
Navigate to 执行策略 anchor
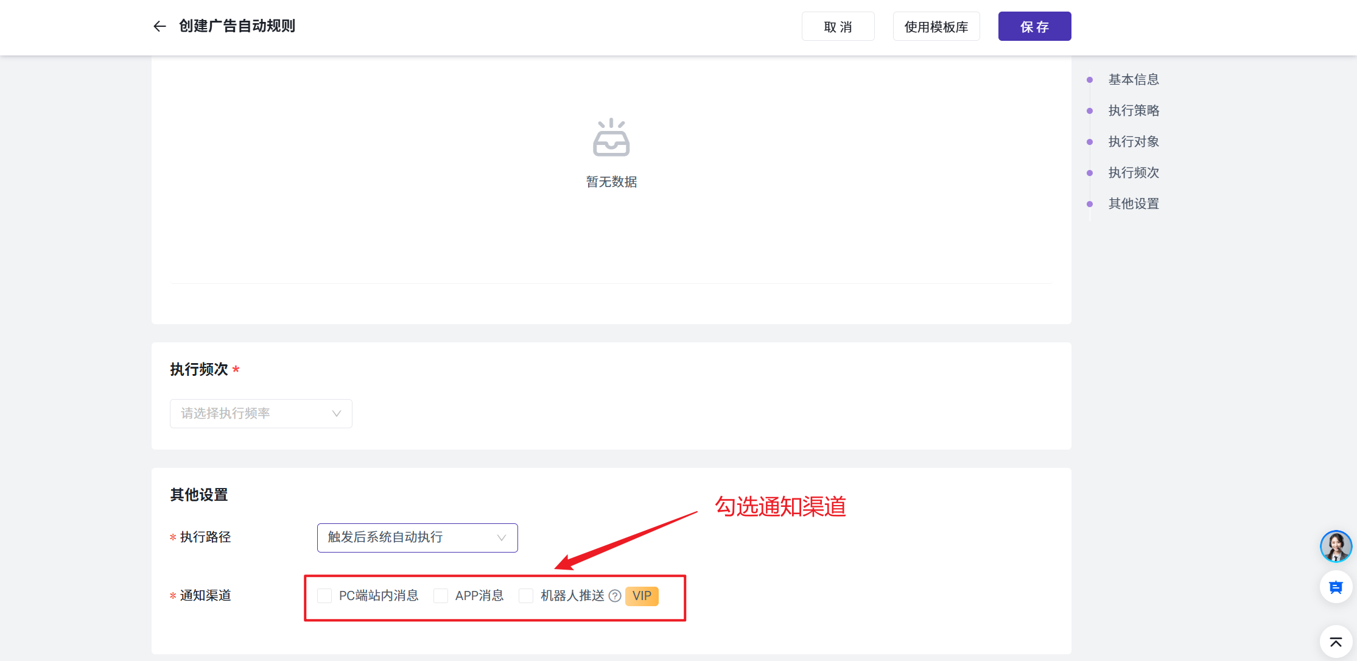1133,111
